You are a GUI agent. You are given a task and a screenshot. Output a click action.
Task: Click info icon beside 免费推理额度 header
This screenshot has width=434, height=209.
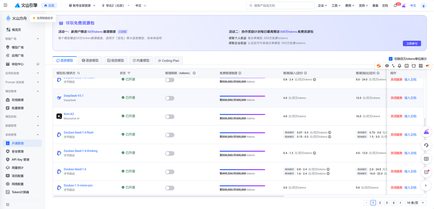tap(240, 73)
